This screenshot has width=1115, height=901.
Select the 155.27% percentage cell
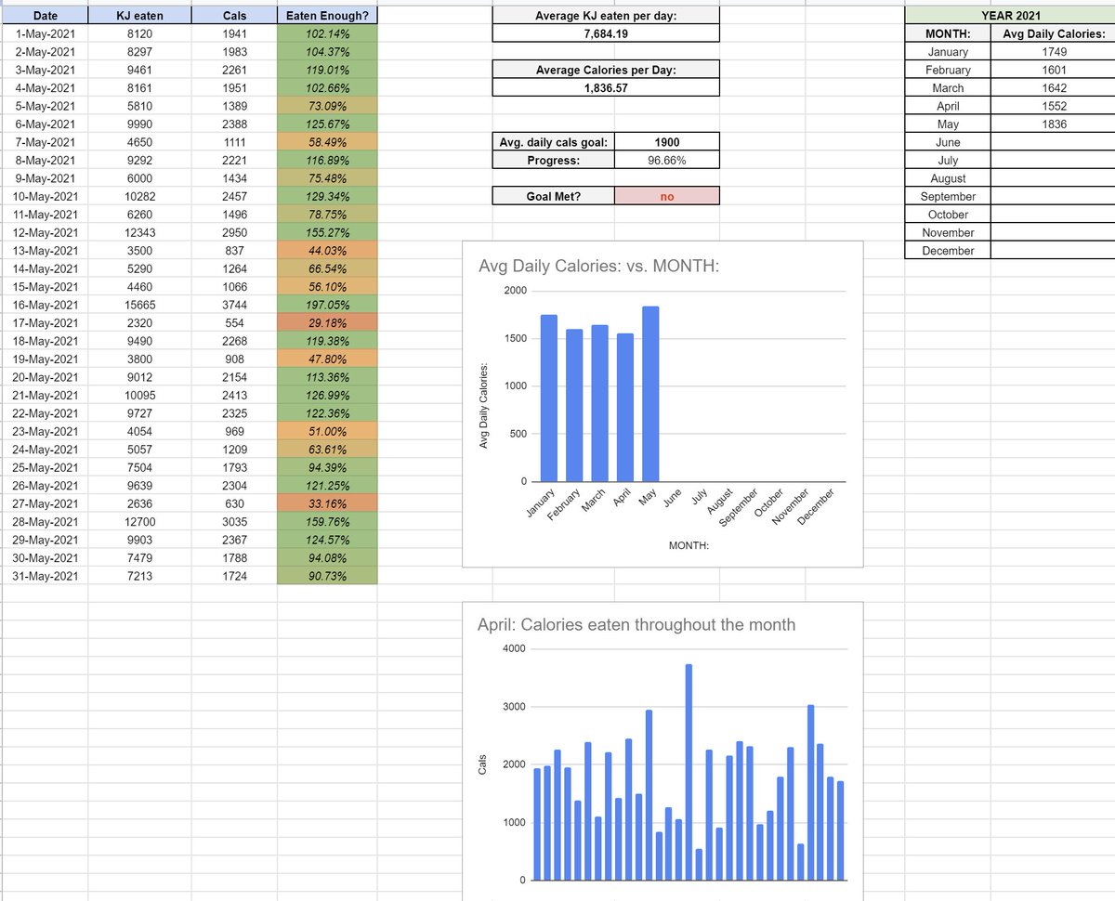pyautogui.click(x=327, y=232)
